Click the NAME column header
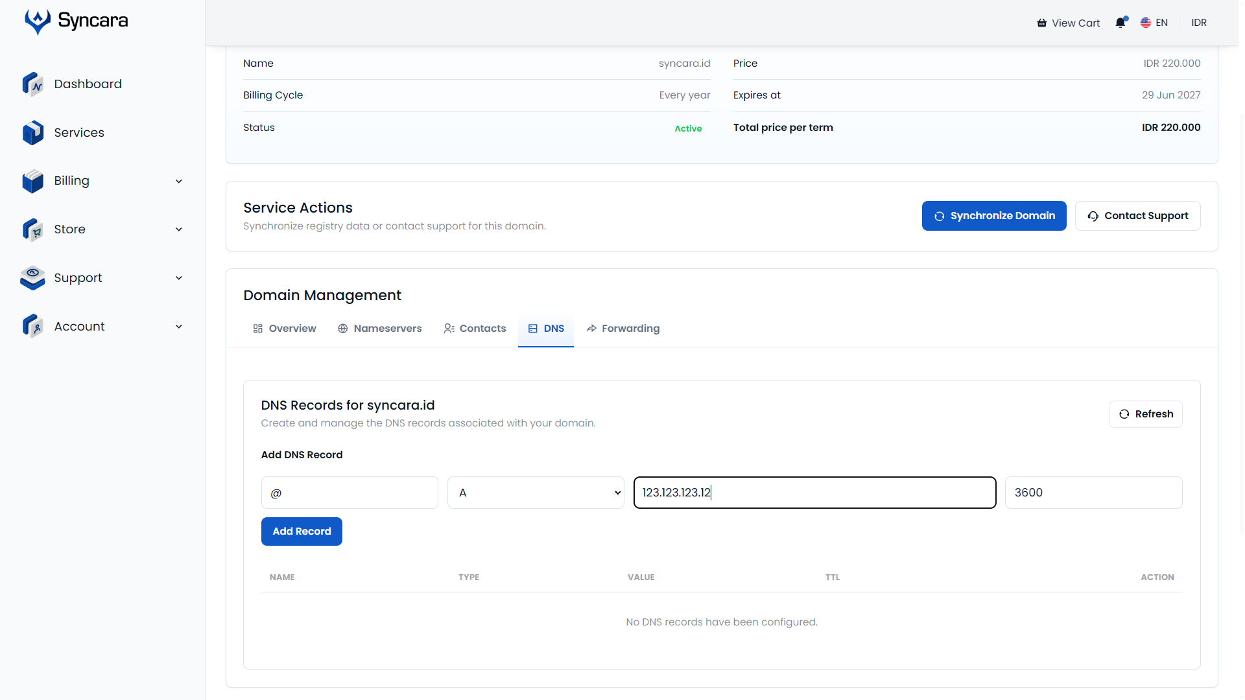Viewport: 1245px width, 700px height. [x=282, y=577]
